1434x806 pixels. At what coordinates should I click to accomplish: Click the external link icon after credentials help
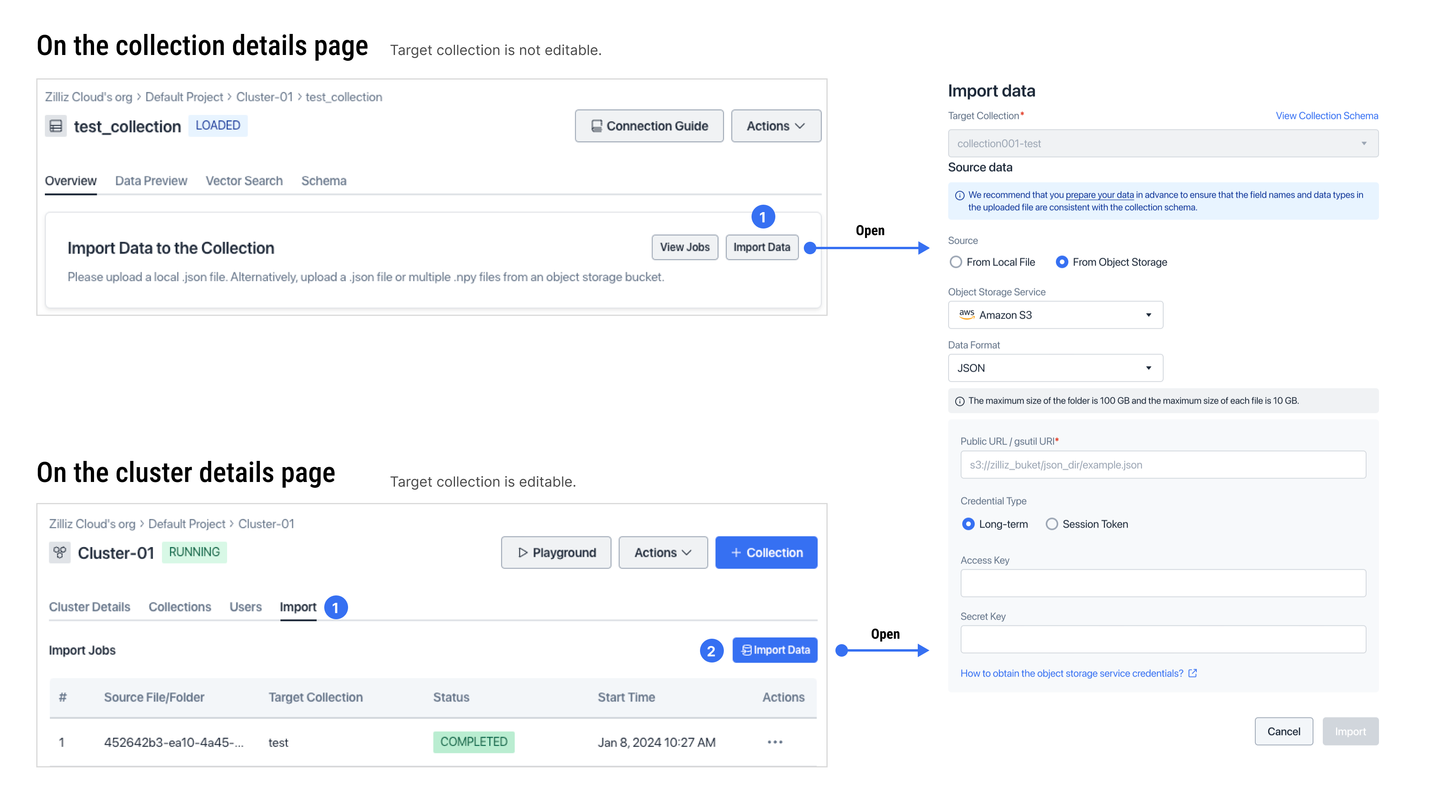[1192, 673]
